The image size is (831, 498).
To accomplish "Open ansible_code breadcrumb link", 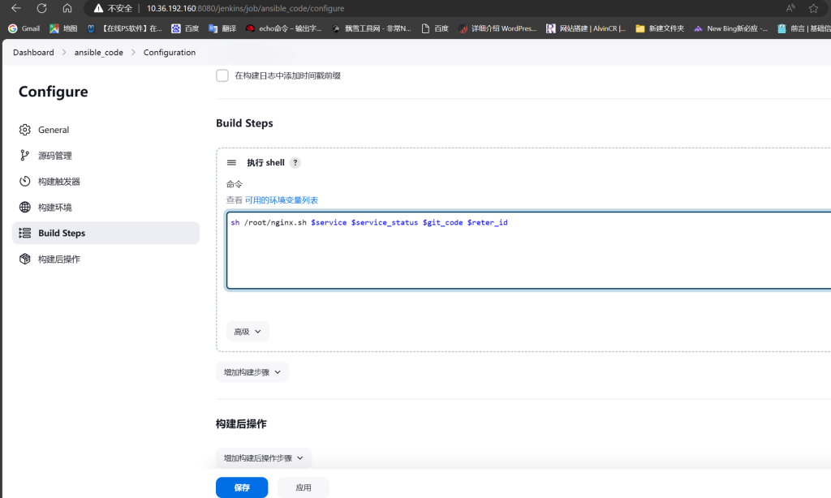I will tap(98, 52).
